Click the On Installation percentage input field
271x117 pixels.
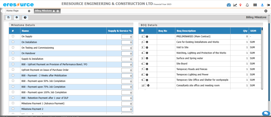(x=127, y=42)
